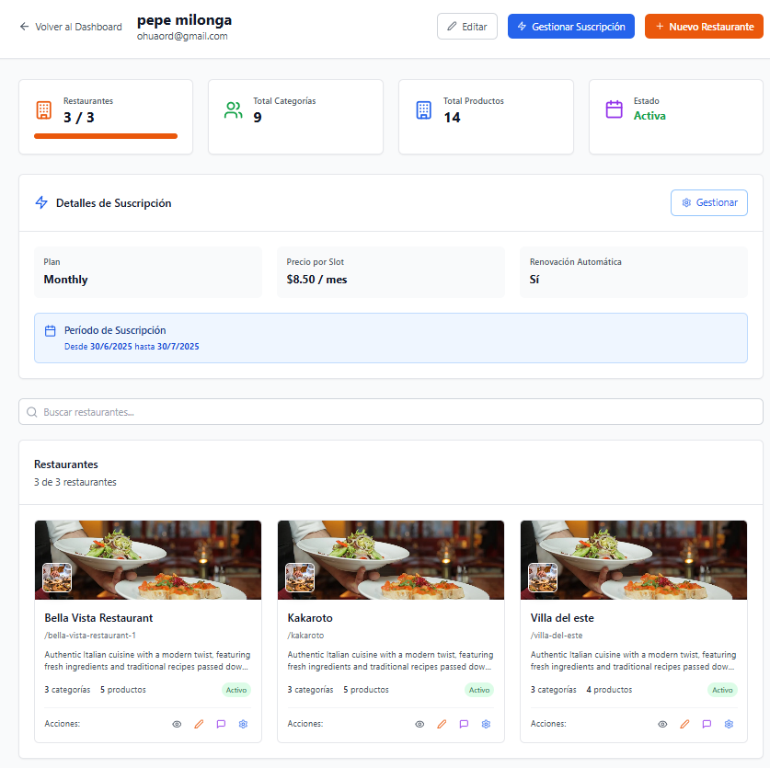The height and width of the screenshot is (768, 770).
Task: View Bella Vista Restaurant with eye icon
Action: tap(177, 724)
